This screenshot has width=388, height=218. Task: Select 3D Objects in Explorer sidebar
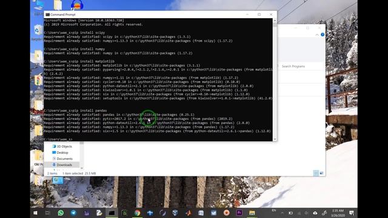64,147
